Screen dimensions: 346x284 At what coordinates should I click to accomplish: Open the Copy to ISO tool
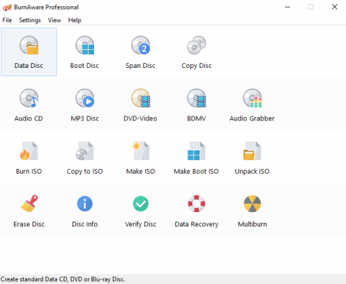tap(84, 157)
